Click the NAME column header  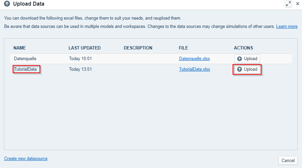[20, 48]
